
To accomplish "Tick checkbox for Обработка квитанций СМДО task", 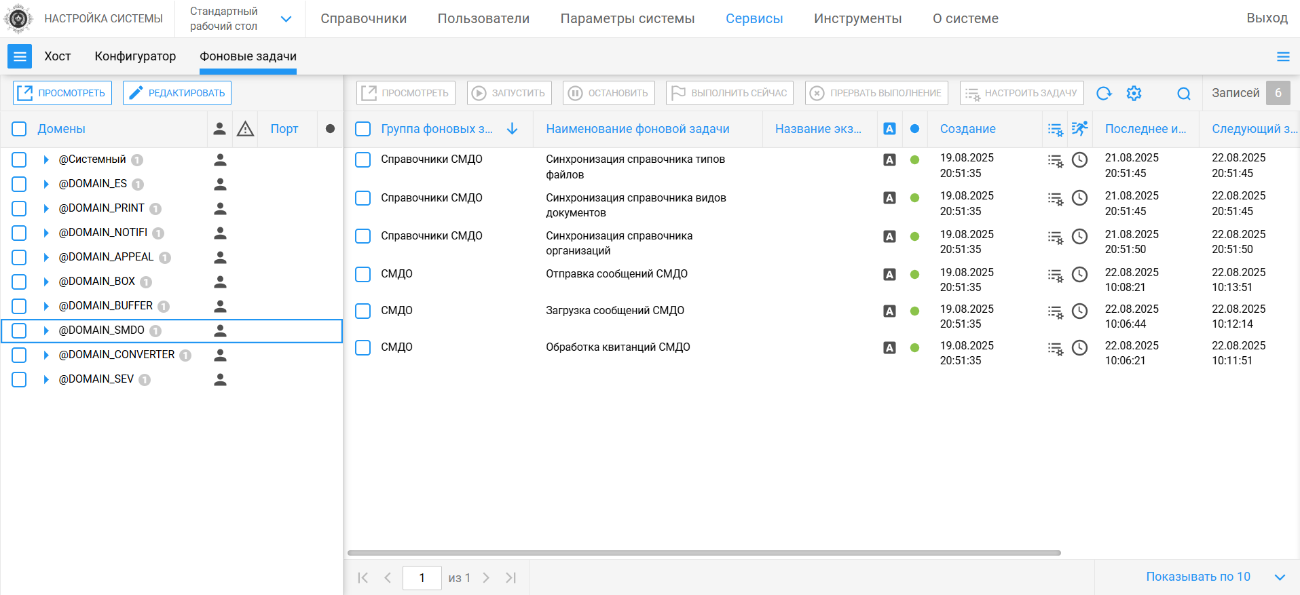I will [363, 348].
